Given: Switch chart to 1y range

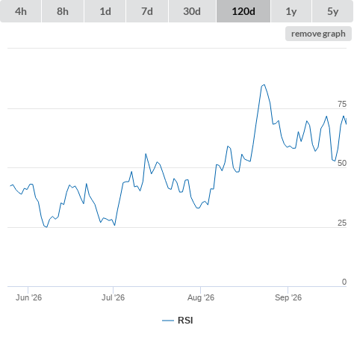Looking at the screenshot, I should click(291, 11).
